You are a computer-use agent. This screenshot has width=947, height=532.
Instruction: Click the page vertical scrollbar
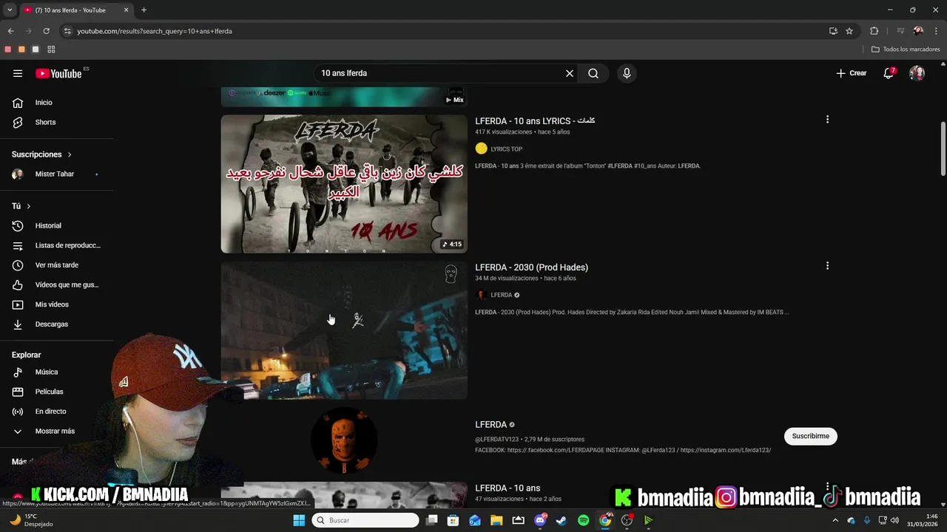pyautogui.click(x=943, y=149)
